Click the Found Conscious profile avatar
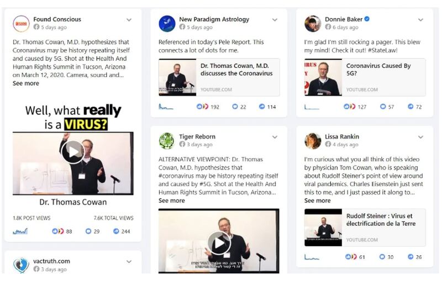Screen dimensions: 442x285 click(x=21, y=24)
